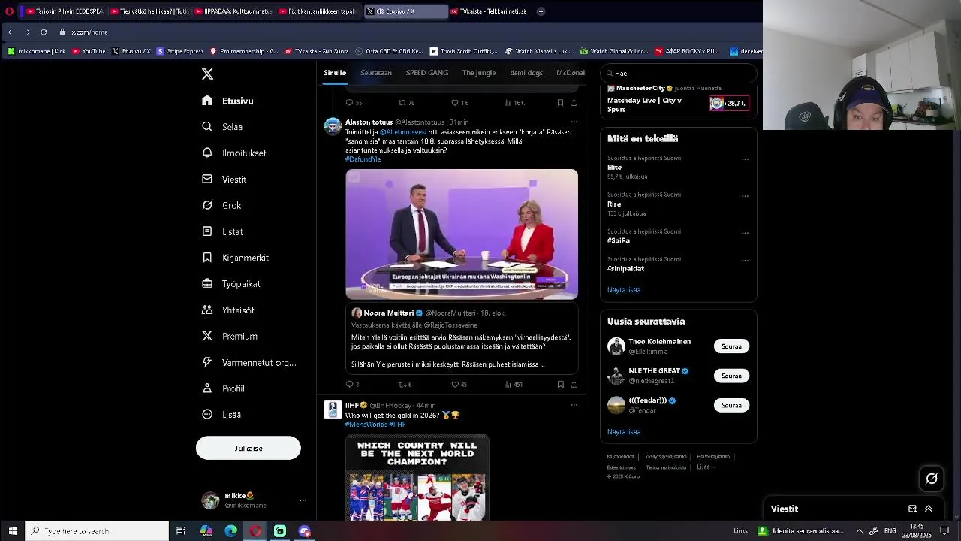The image size is (961, 541).
Task: Open Grok from the sidebar
Action: [x=221, y=205]
